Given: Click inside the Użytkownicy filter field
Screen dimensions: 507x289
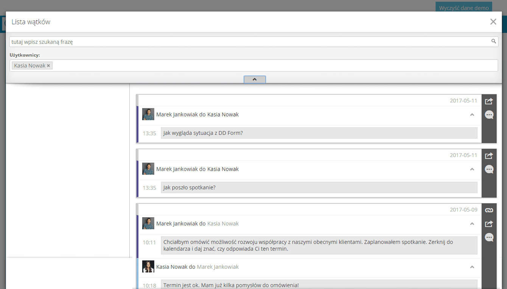Looking at the screenshot, I should [272, 66].
